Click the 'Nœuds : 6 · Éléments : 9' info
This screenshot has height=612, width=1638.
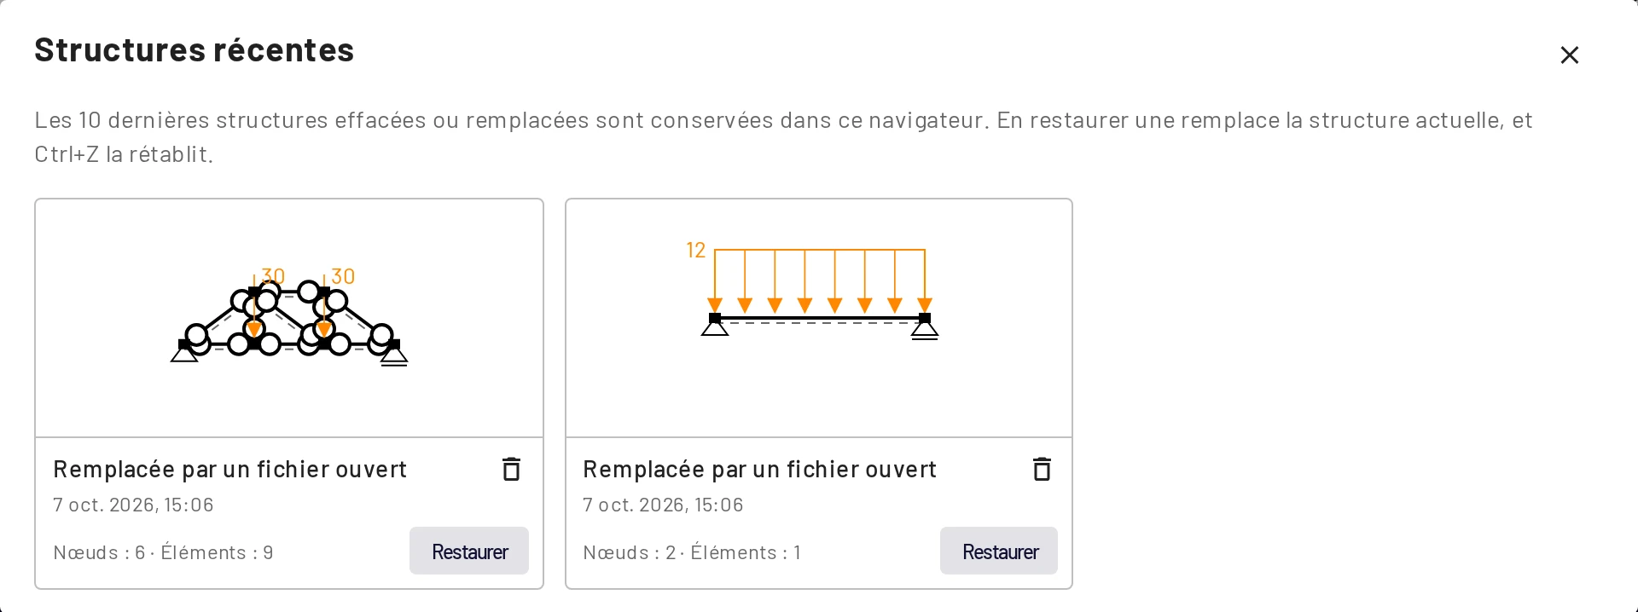163,552
